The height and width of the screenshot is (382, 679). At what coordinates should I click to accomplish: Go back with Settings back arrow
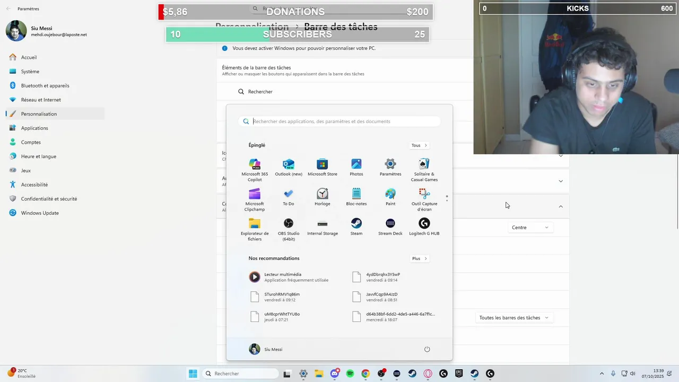tap(8, 8)
